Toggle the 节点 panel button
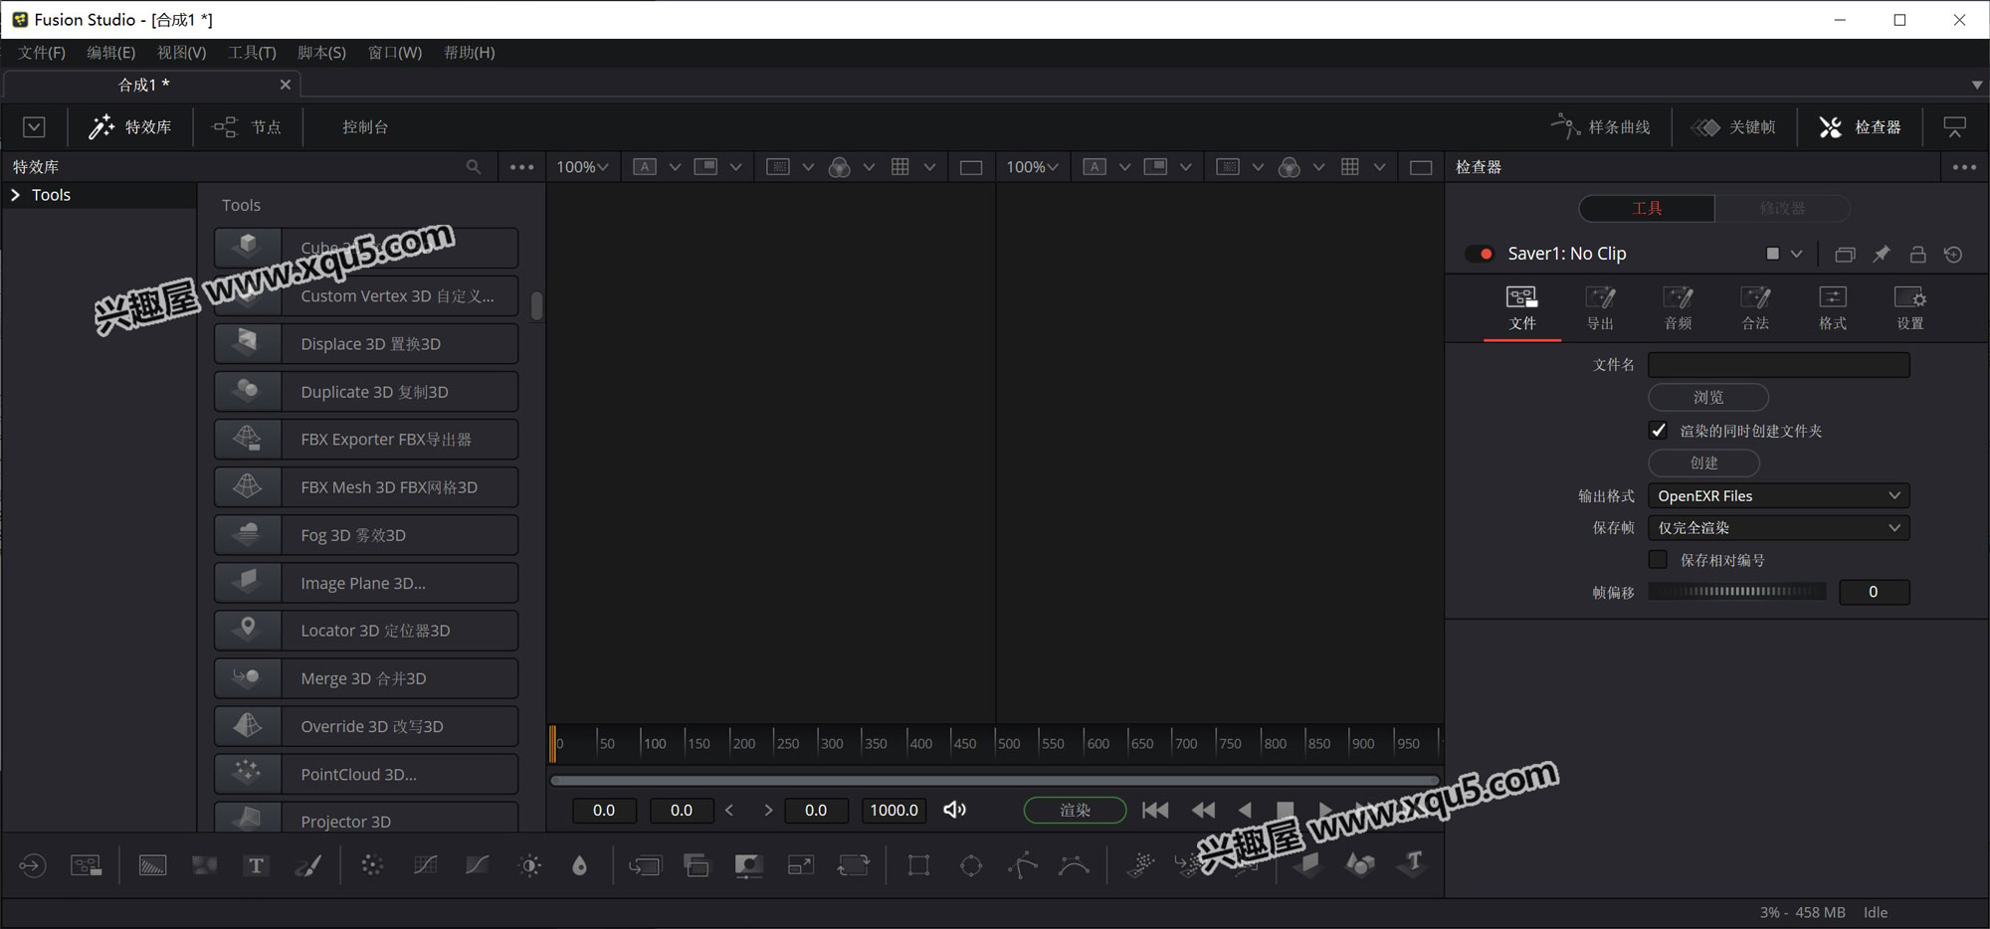Image resolution: width=1990 pixels, height=929 pixels. 247,127
